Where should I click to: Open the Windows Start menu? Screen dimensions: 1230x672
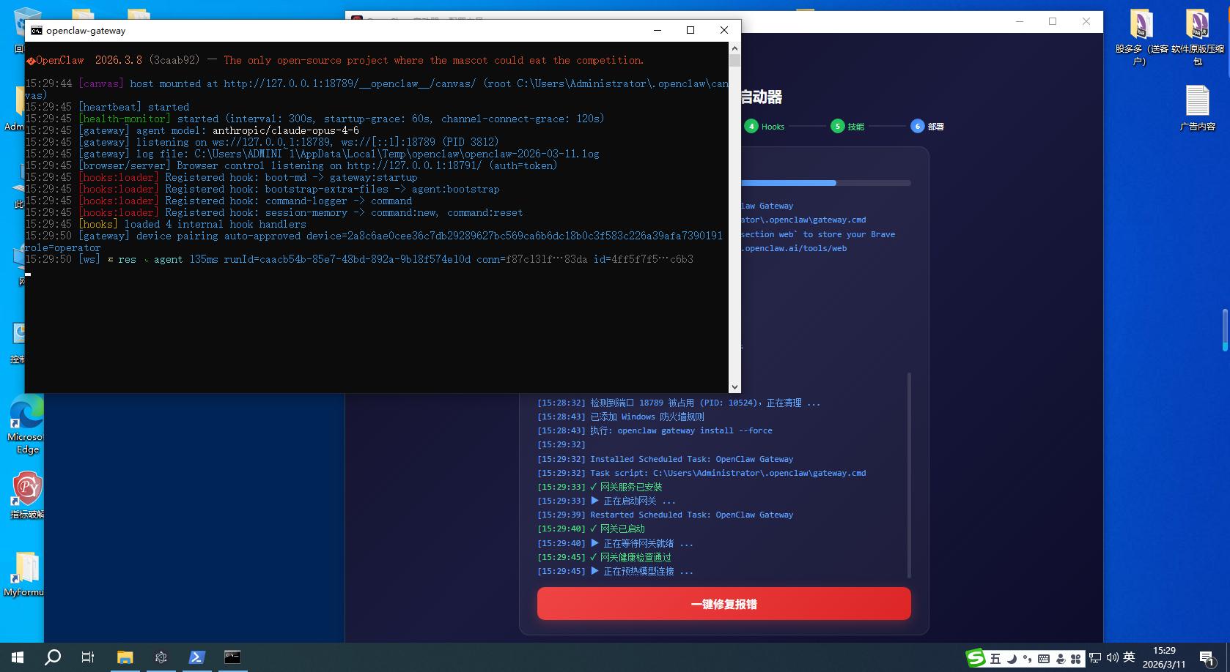pyautogui.click(x=18, y=657)
